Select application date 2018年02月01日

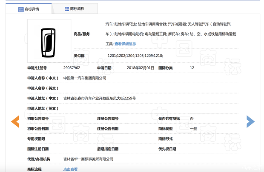[141, 68]
